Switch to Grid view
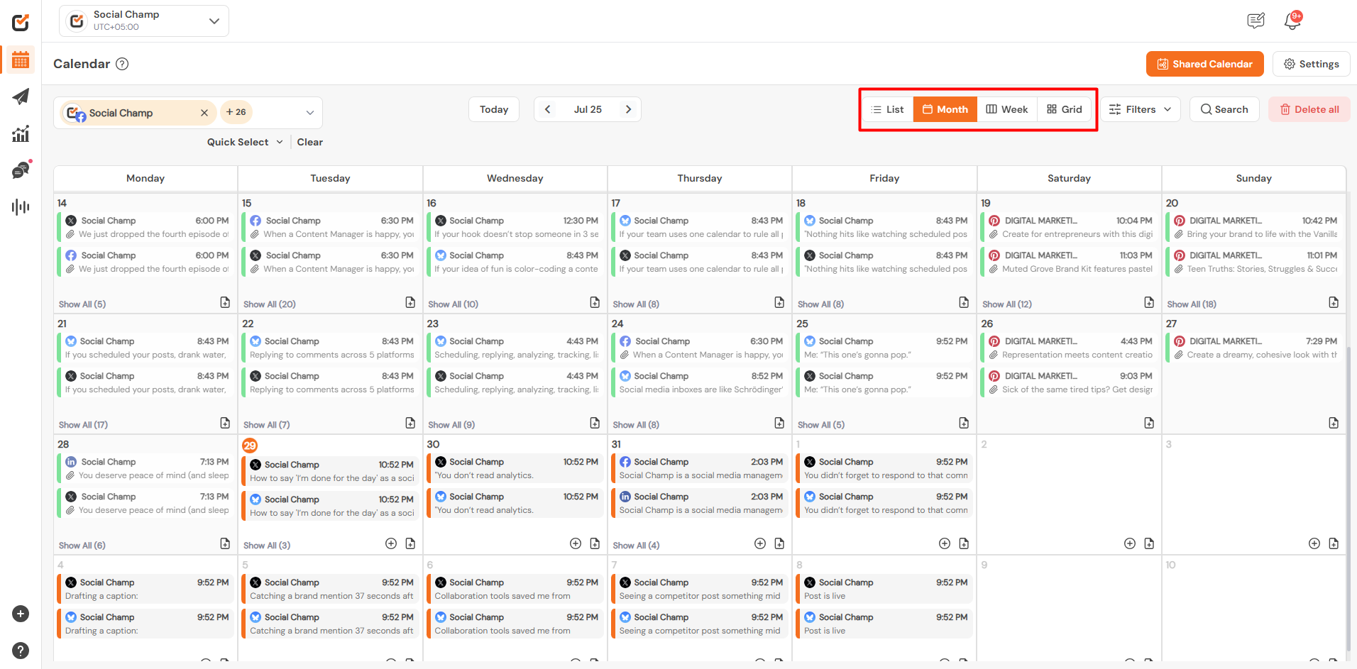Screen dimensions: 1357x669 click(1065, 109)
